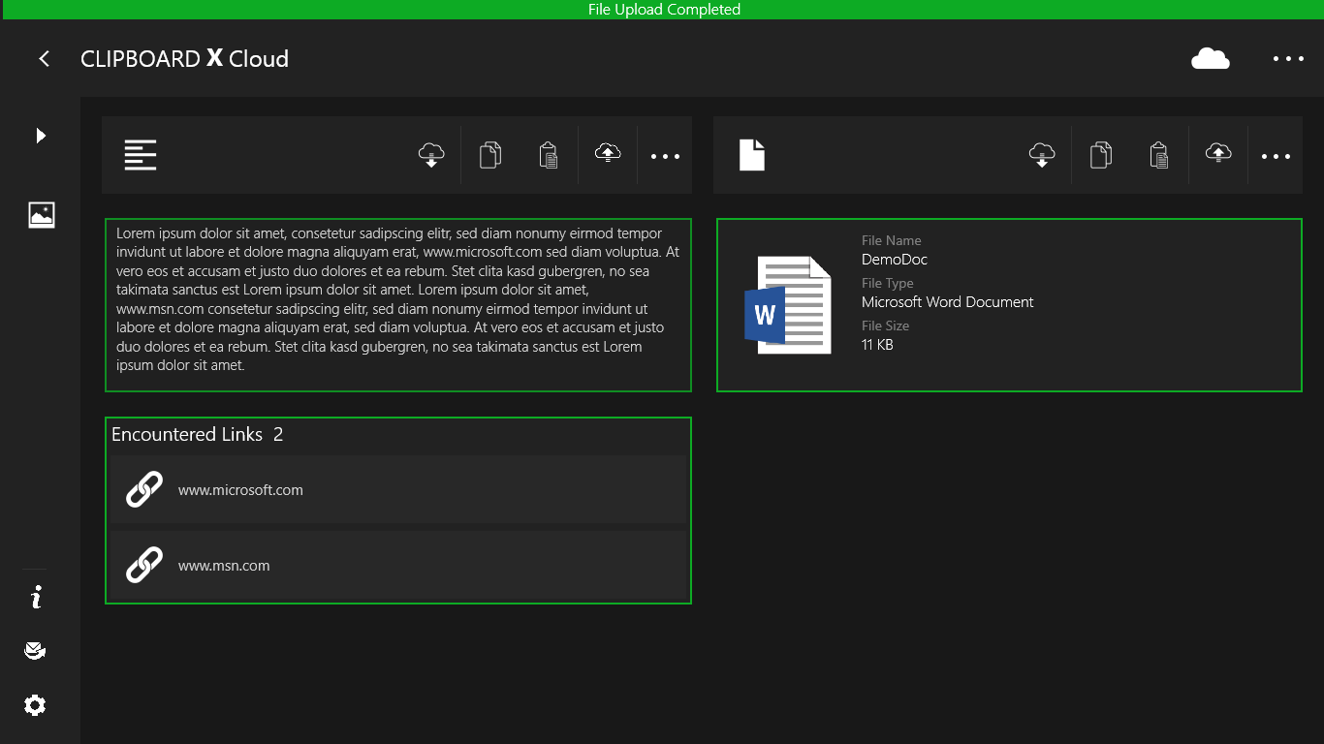The height and width of the screenshot is (744, 1324).
Task: Open the top-right header more options menu
Action: (1288, 59)
